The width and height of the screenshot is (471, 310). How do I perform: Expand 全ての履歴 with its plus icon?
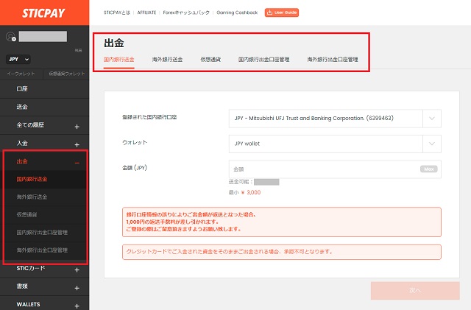pyautogui.click(x=77, y=127)
